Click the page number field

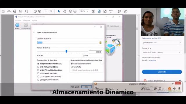(46, 11)
